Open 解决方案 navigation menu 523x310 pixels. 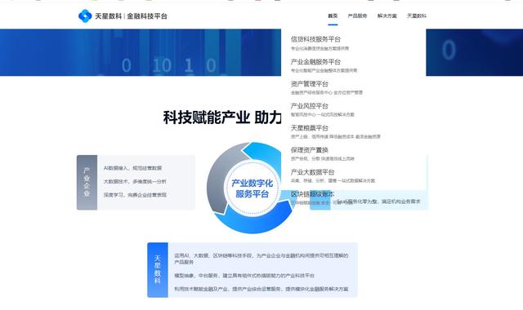pyautogui.click(x=387, y=15)
